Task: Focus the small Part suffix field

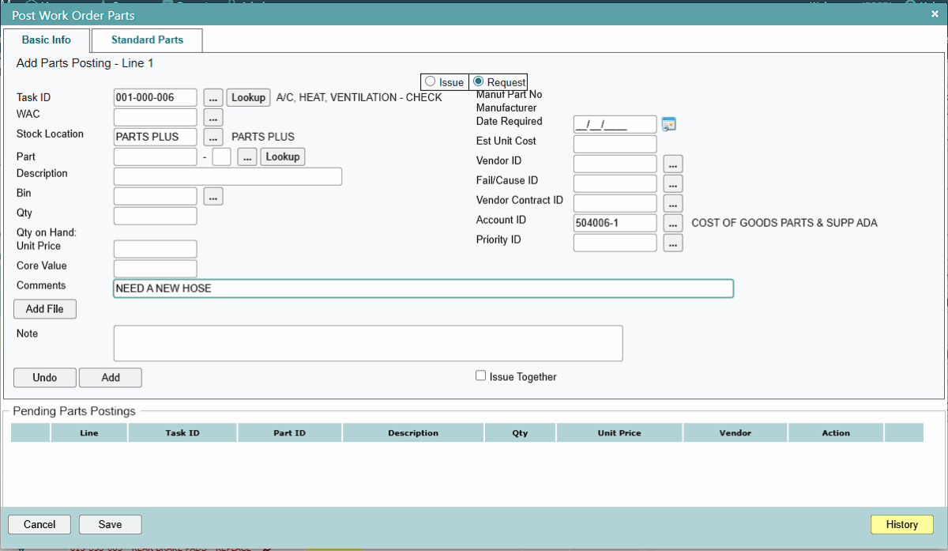Action: [x=222, y=157]
